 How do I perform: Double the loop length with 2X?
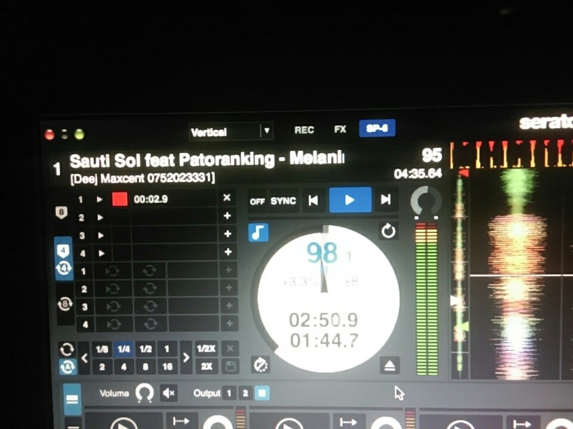pos(207,366)
